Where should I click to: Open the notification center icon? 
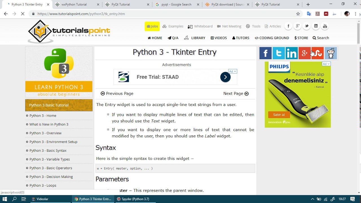(352, 199)
